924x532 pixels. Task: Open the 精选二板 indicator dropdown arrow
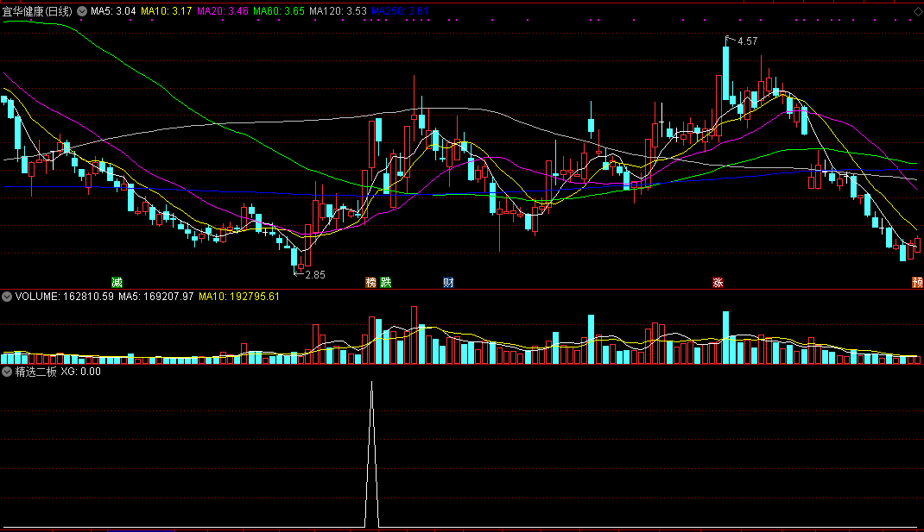(x=7, y=372)
